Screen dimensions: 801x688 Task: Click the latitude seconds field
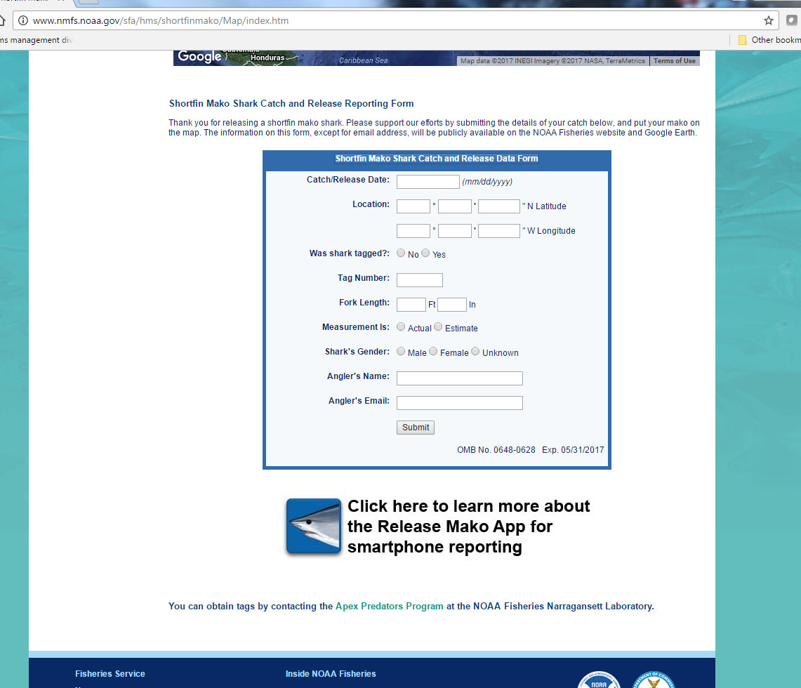click(x=499, y=206)
